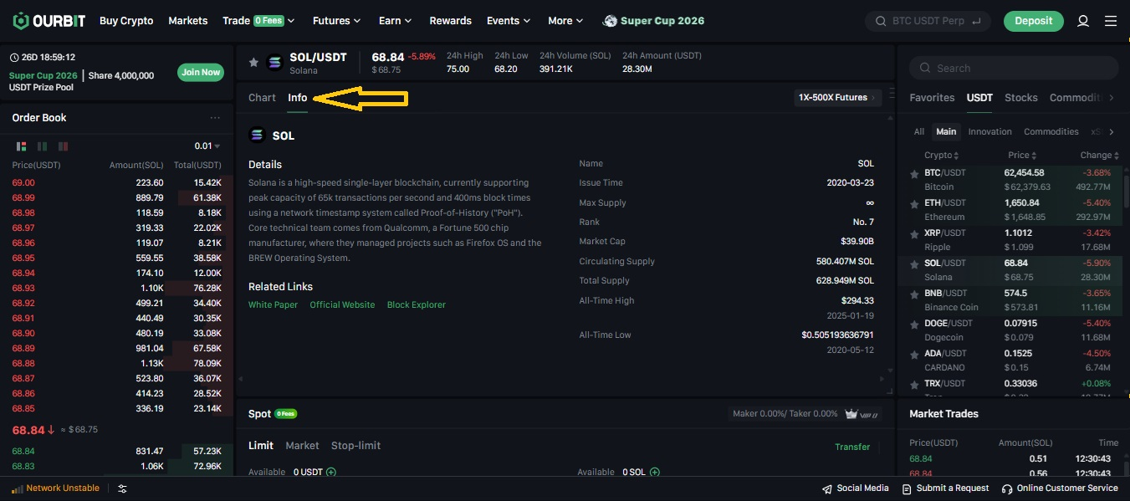Open 1X-500X Futures link
1130x501 pixels.
point(838,98)
